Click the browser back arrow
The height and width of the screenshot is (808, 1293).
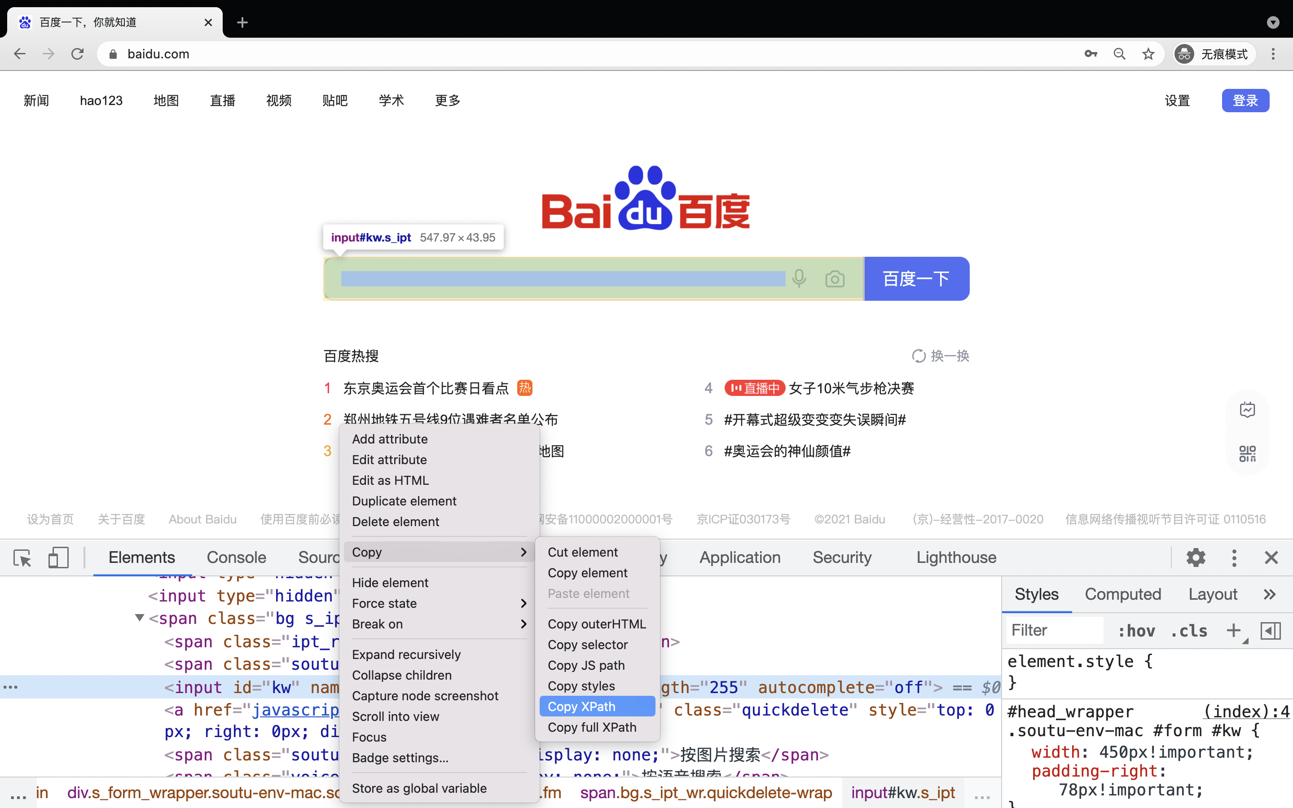click(20, 54)
